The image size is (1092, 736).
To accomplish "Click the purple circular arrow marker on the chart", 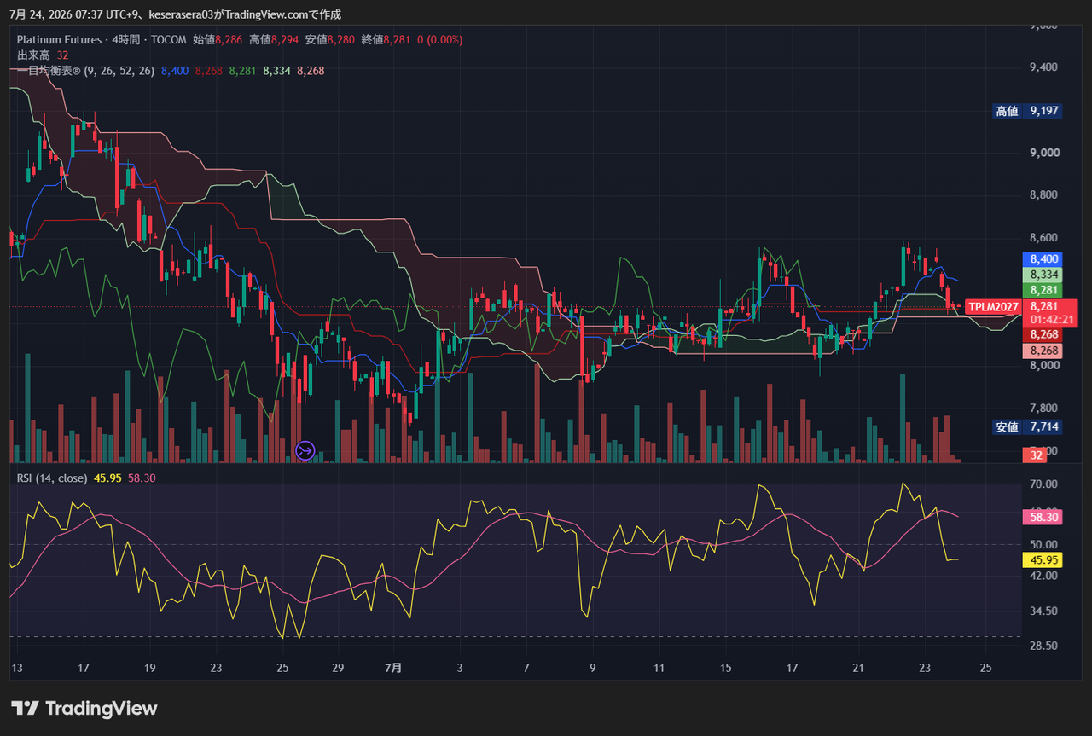I will [305, 449].
